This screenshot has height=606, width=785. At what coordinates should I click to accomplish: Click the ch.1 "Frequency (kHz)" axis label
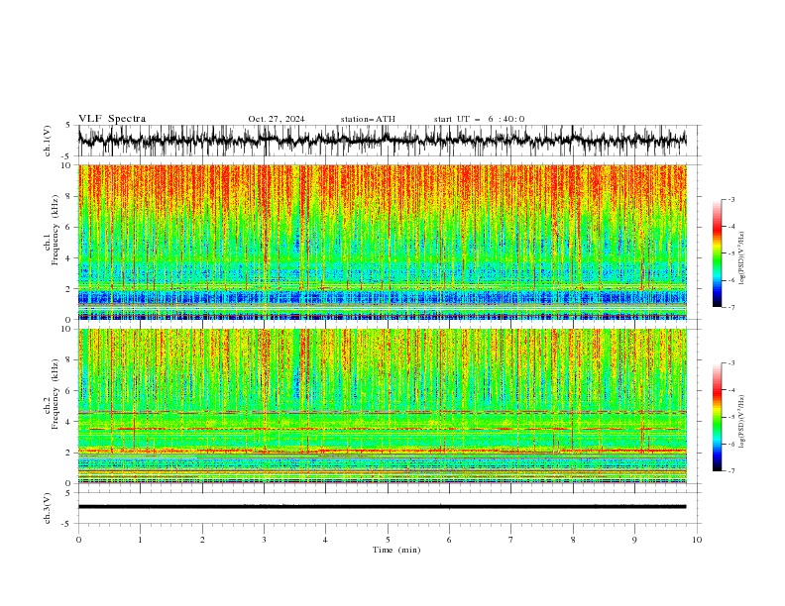[x=56, y=230]
